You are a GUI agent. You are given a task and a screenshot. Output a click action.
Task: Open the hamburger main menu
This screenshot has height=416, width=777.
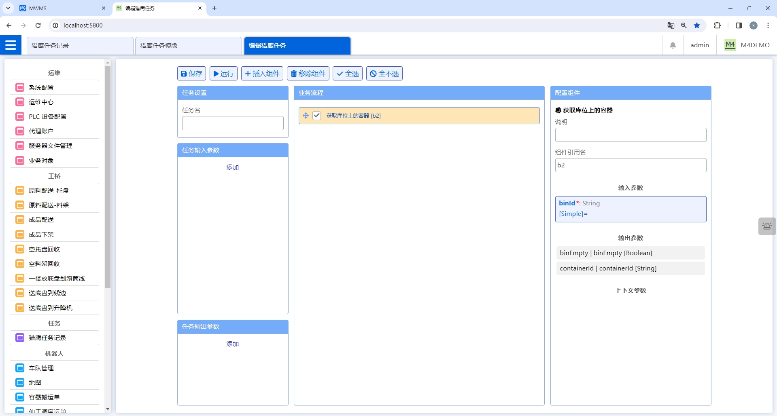[x=11, y=45]
